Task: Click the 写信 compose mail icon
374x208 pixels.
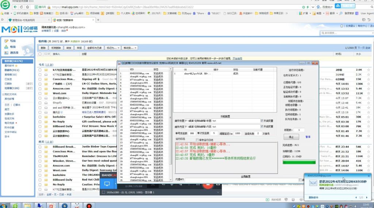Action: pos(6,41)
